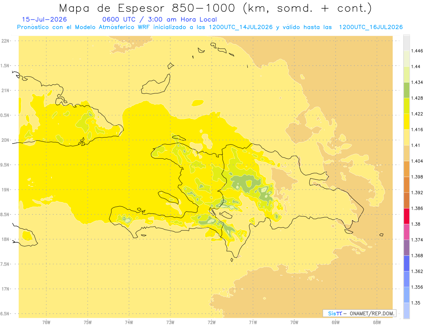Click the '18N' latitude label
The height and width of the screenshot is (327, 423).
pos(6,239)
